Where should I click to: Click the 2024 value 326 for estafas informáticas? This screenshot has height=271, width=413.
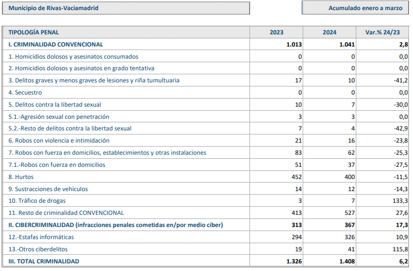[x=350, y=237]
